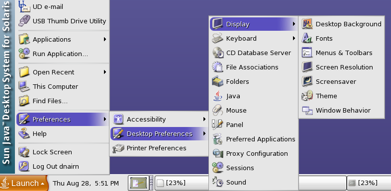Viewport: 391px width, 191px height.
Task: Click the Desktop Background icon
Action: (307, 24)
